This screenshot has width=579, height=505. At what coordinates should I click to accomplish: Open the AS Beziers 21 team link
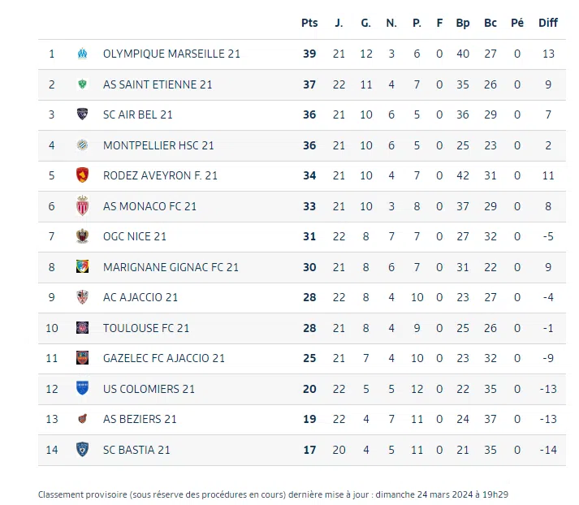[x=140, y=419]
